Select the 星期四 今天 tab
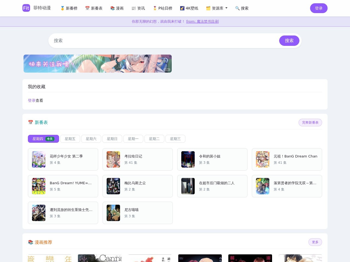The width and height of the screenshot is (350, 262). tap(43, 139)
